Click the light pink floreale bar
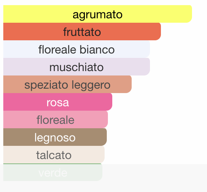This screenshot has width=207, height=192. [x=56, y=119]
